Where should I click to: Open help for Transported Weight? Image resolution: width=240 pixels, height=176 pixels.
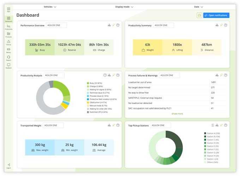[x=118, y=125]
